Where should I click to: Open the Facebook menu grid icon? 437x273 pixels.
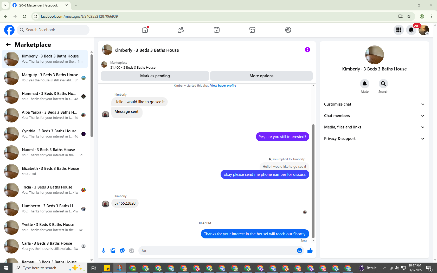click(399, 30)
